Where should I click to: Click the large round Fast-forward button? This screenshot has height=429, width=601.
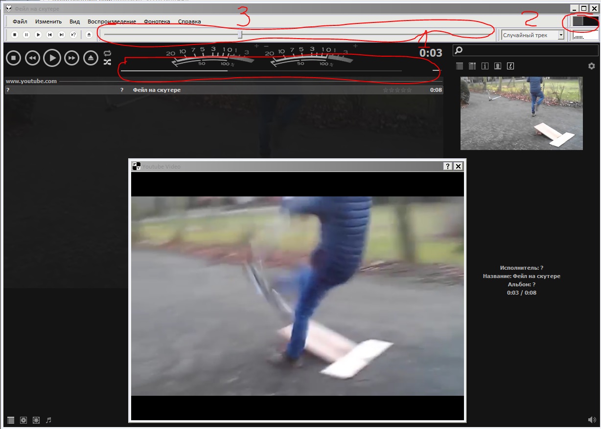[x=71, y=58]
